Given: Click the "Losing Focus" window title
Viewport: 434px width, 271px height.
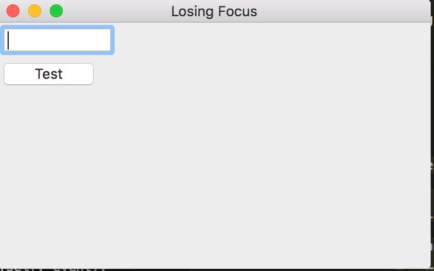Looking at the screenshot, I should 214,11.
